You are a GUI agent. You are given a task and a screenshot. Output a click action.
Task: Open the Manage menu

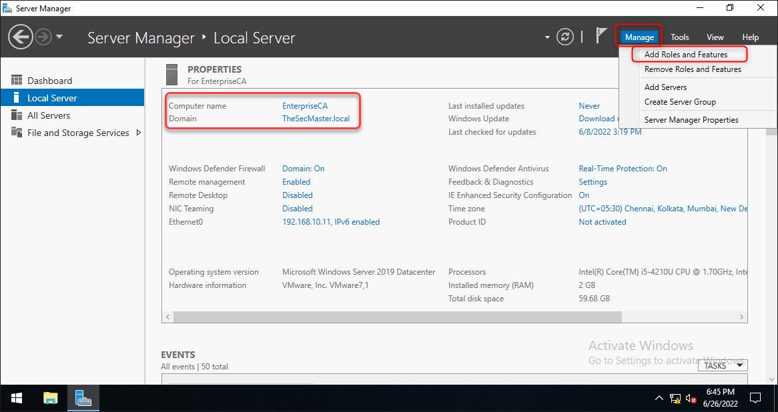[x=639, y=37]
